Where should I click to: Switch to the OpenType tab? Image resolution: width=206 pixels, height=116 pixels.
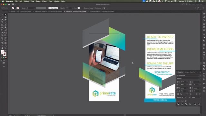(x=192, y=72)
